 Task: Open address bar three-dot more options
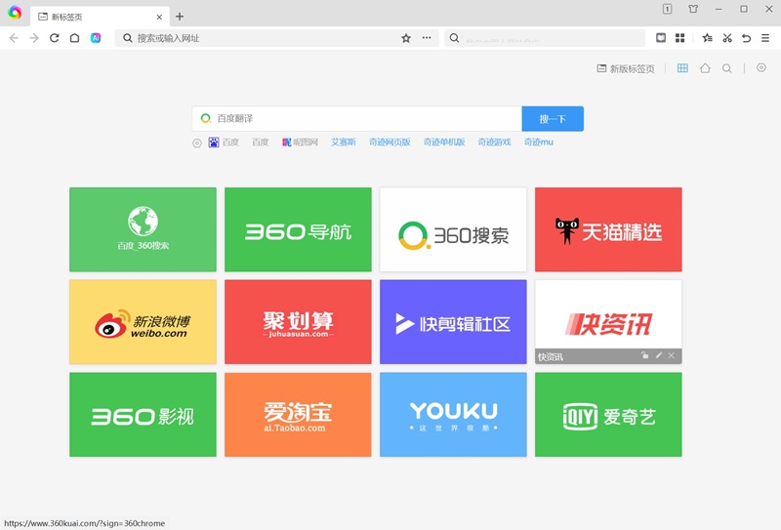(x=427, y=38)
